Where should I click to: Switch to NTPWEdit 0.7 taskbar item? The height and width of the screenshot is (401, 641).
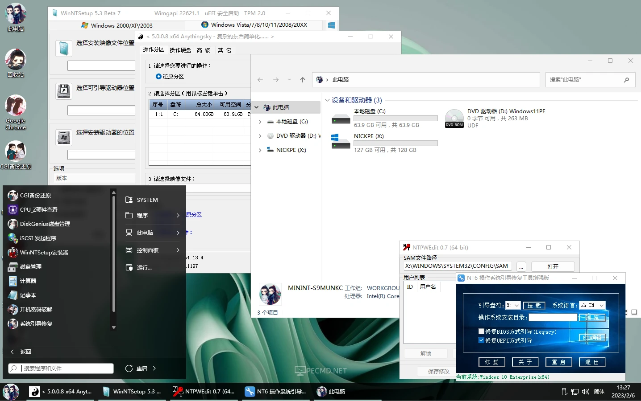[204, 392]
